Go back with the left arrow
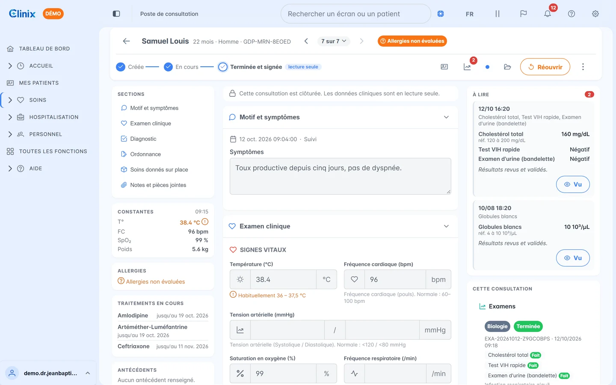This screenshot has width=616, height=385. point(126,41)
